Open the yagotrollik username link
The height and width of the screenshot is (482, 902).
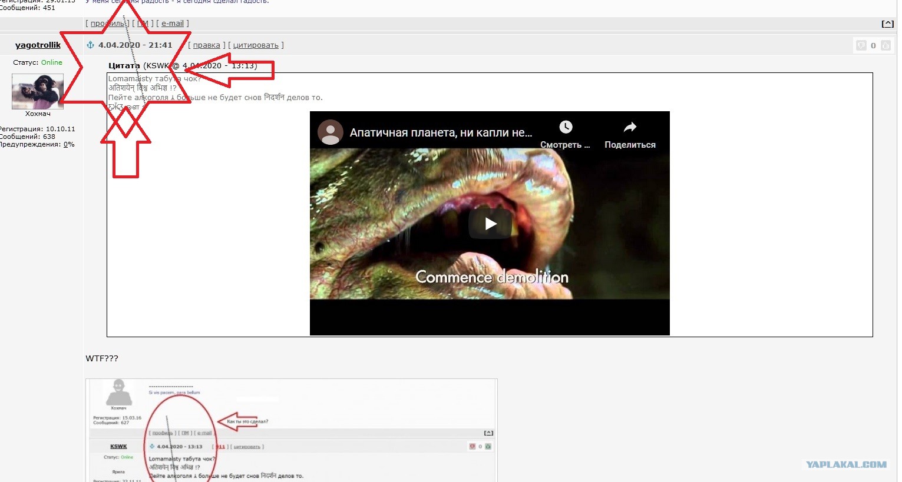38,45
